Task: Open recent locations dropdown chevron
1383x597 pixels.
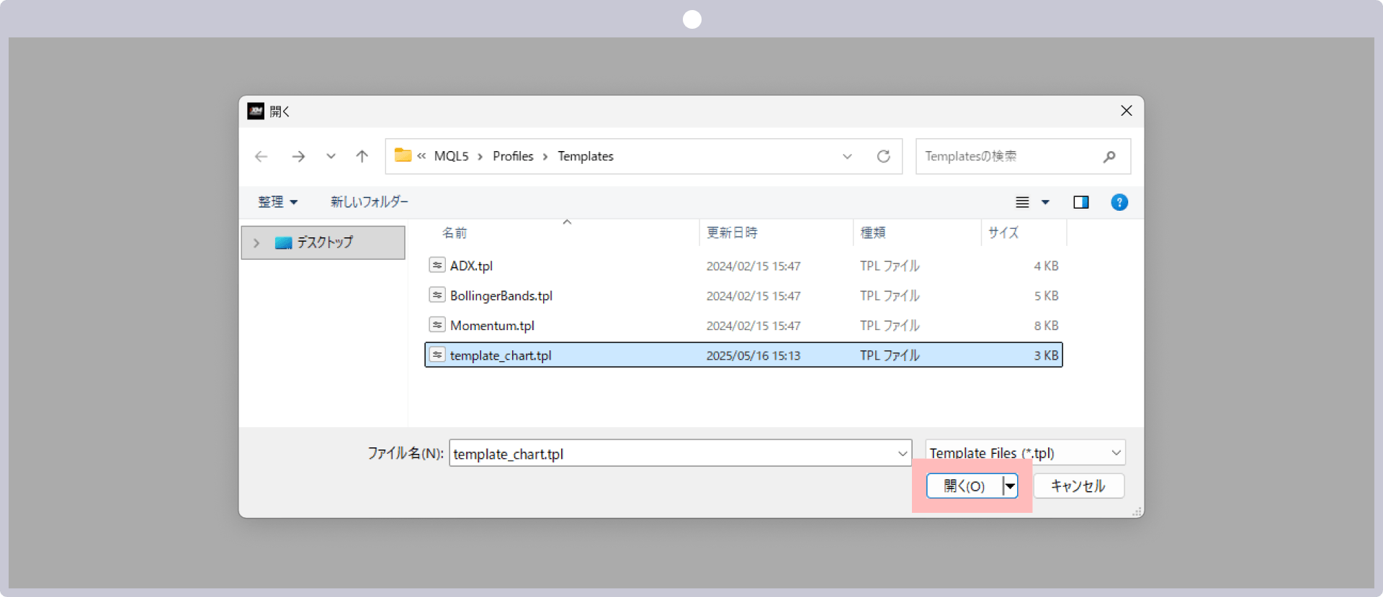Action: tap(331, 156)
